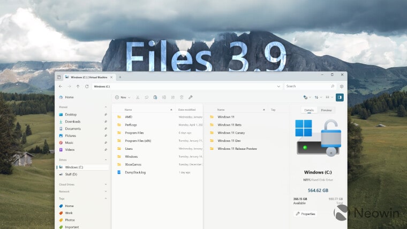Open the Files settings gear
Viewport: 407px width, 229px height.
[342, 86]
